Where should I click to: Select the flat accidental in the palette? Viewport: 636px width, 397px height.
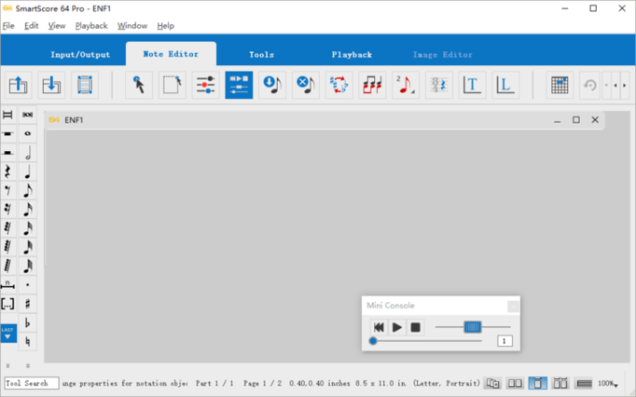(x=28, y=322)
